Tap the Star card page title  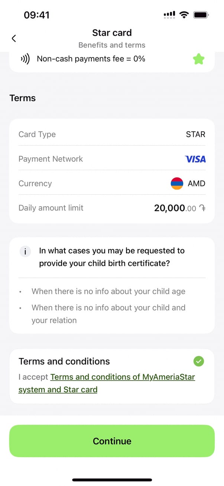tap(112, 33)
